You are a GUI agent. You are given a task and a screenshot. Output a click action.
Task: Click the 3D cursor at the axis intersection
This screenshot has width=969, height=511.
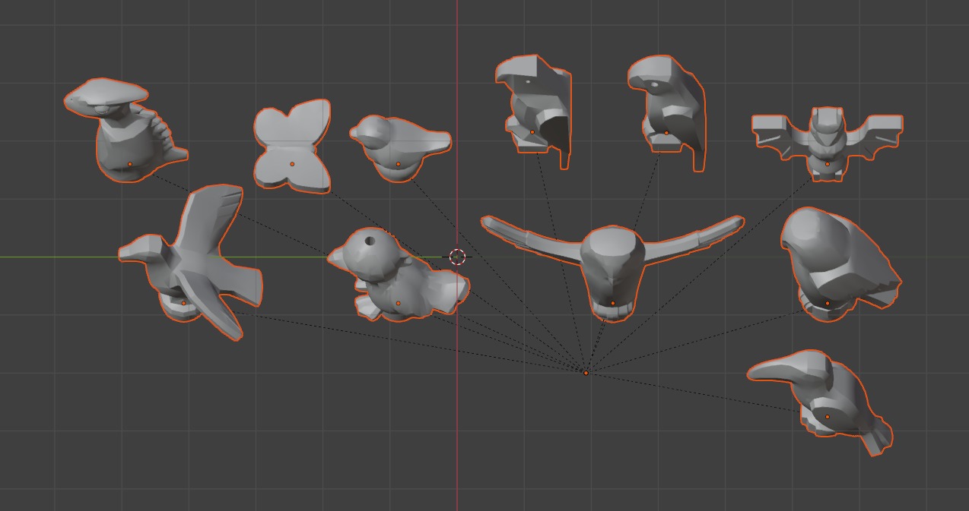[x=457, y=257]
